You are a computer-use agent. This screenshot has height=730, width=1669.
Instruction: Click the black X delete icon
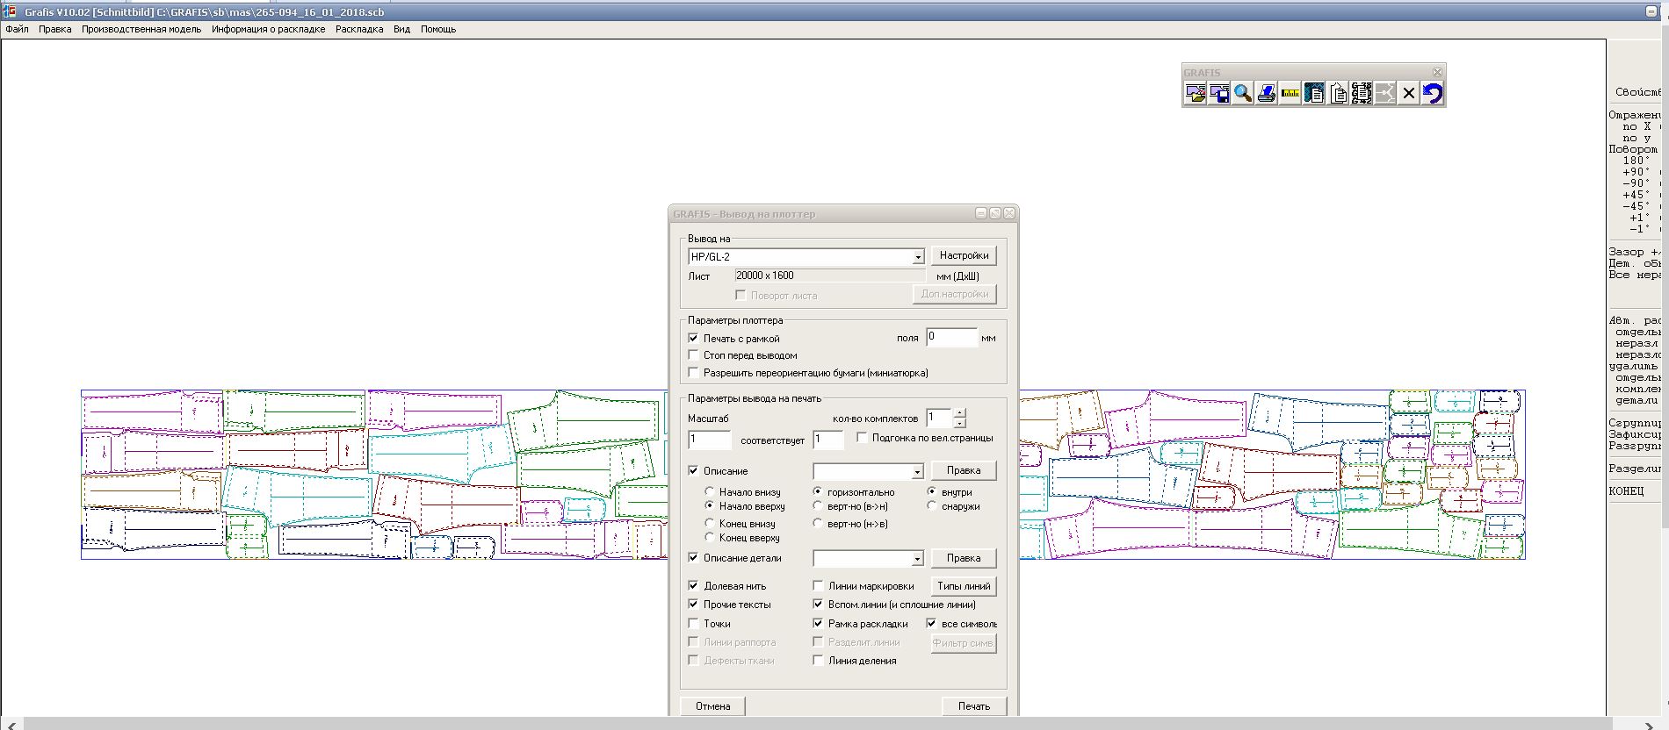tap(1409, 93)
